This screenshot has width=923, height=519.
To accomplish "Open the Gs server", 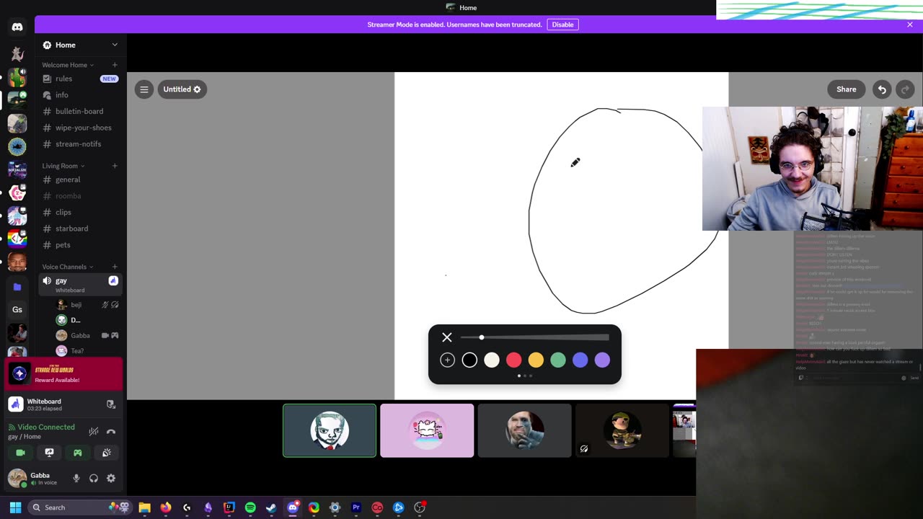I will (x=17, y=310).
